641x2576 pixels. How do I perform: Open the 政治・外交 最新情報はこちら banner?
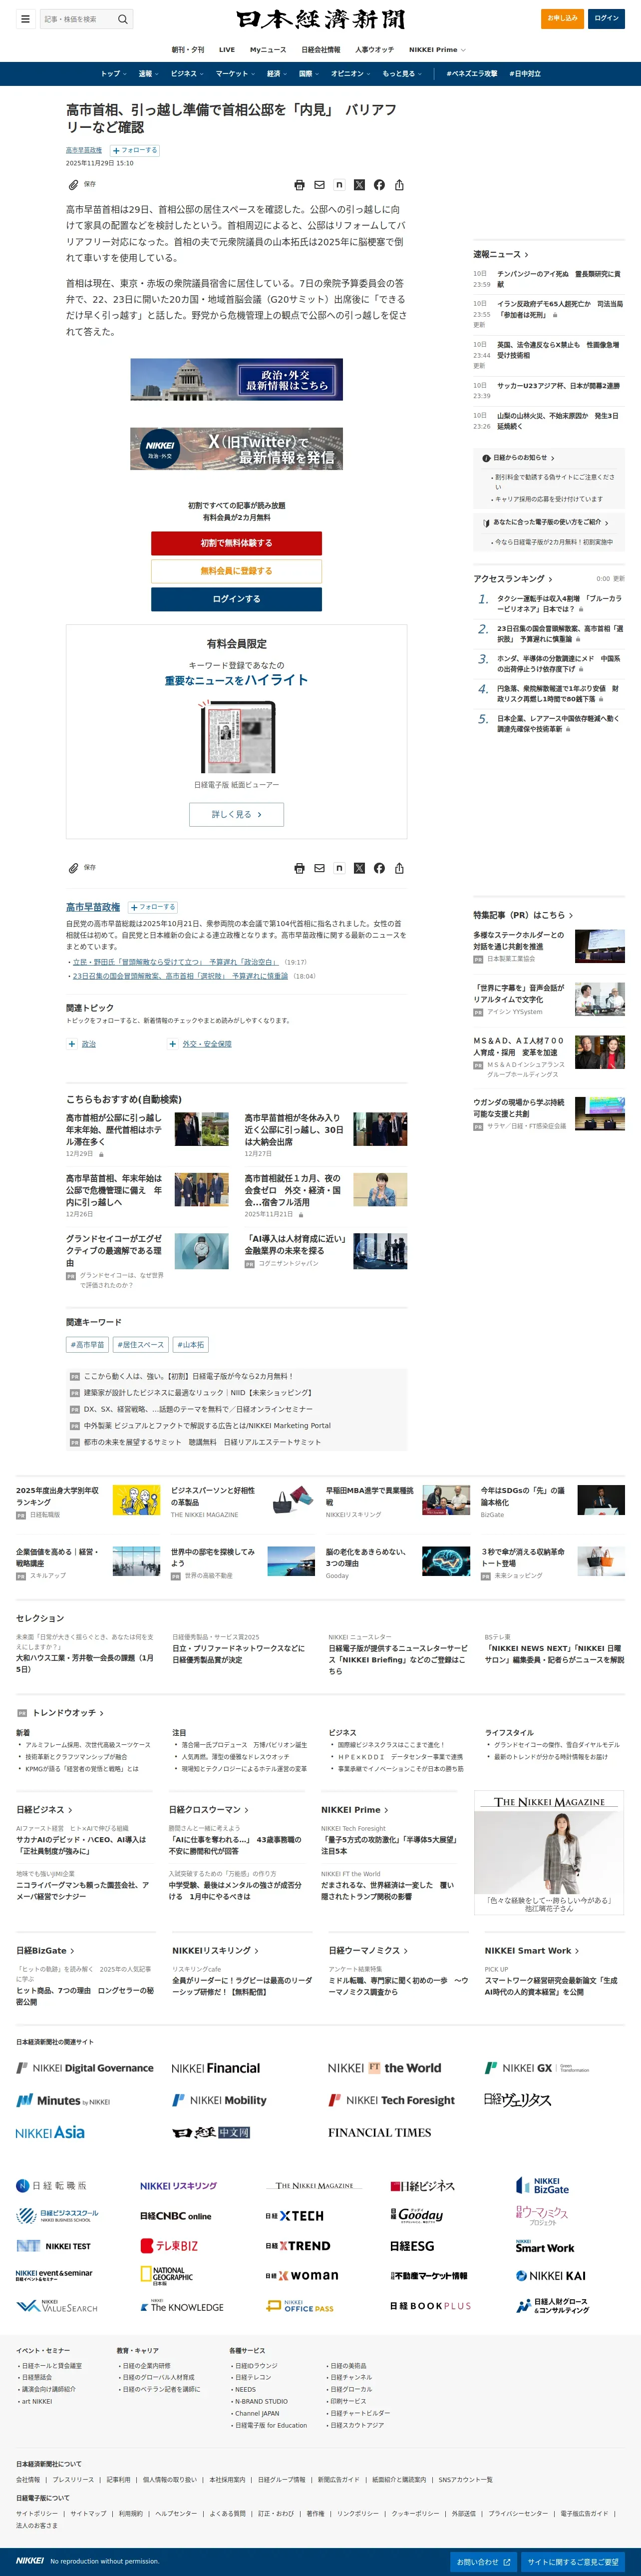pyautogui.click(x=236, y=379)
